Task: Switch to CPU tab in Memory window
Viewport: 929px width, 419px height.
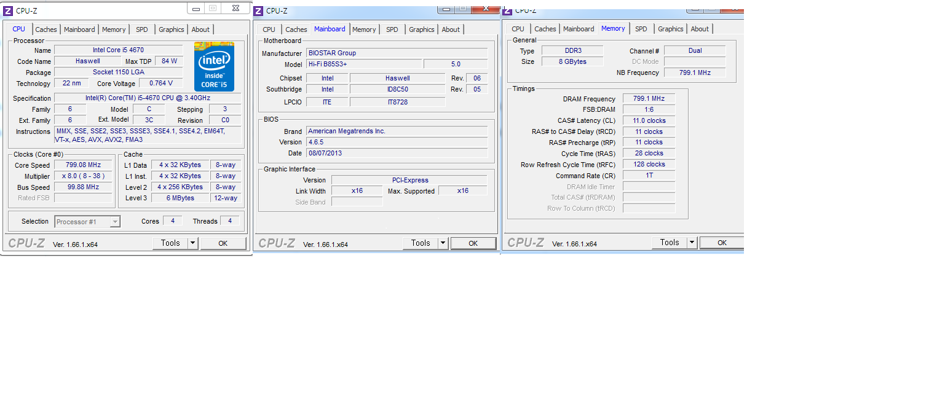Action: 518,29
